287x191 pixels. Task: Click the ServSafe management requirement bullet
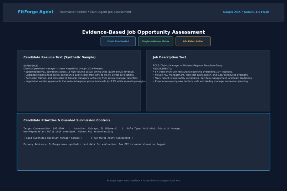pyautogui.click(x=203, y=78)
